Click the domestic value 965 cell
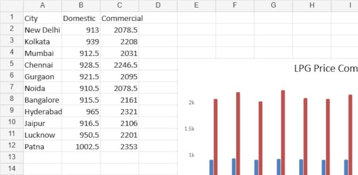Image resolution: width=358 pixels, height=175 pixels. tap(81, 111)
